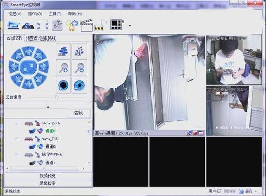
Task: Collapse the PTZ panel using the small up triangle
Action: click(x=48, y=107)
